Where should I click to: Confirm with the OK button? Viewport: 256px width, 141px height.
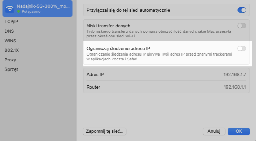[239, 131]
